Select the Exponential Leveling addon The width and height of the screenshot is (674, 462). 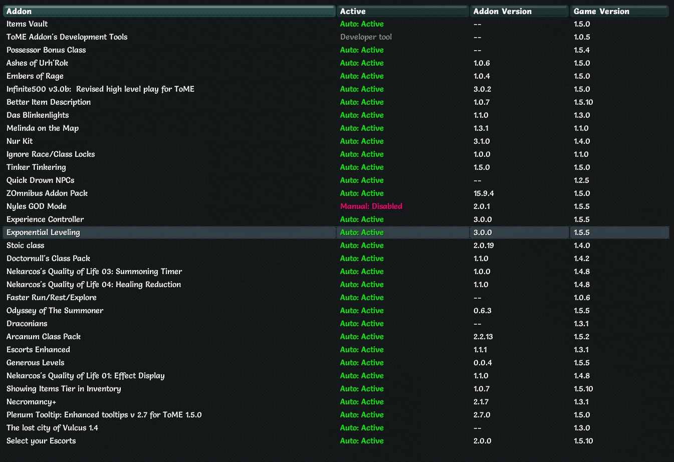click(43, 233)
